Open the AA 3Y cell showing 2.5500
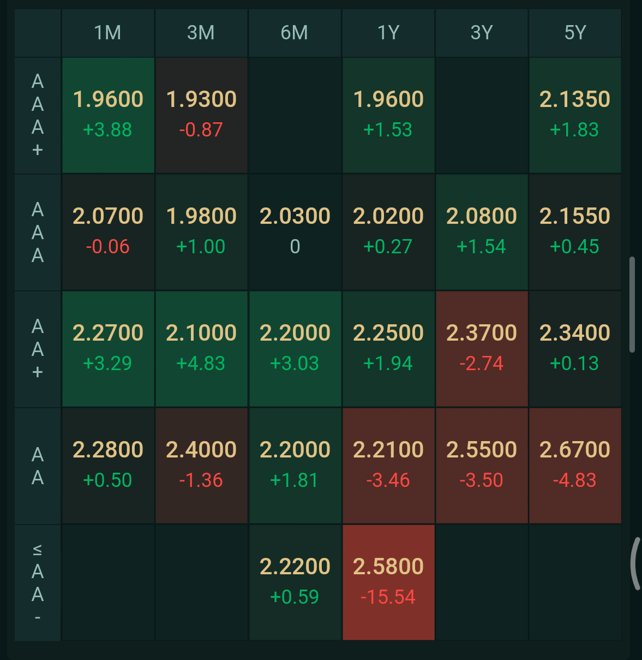642x660 pixels. tap(482, 466)
